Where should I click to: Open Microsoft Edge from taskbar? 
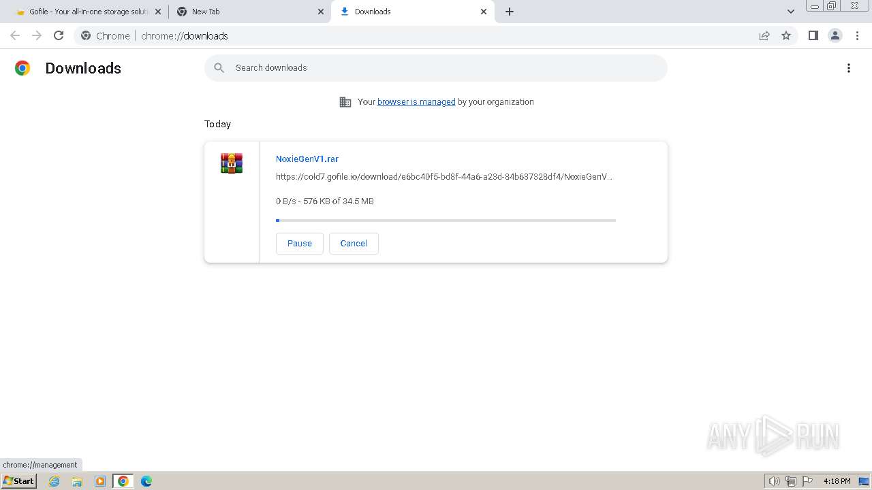[146, 481]
